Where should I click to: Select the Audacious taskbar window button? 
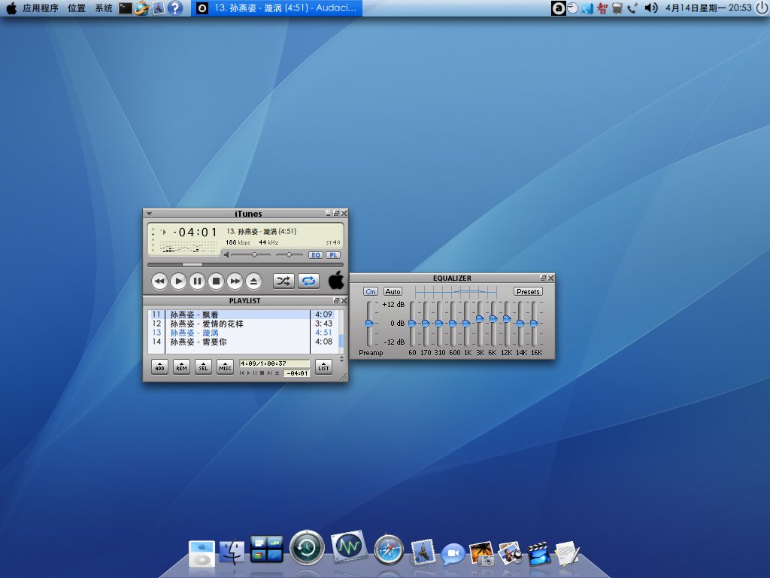pyautogui.click(x=277, y=8)
